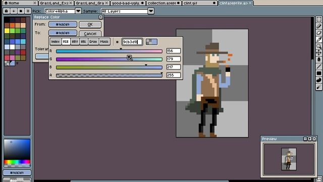This screenshot has height=182, width=323.
Task: Select the Line tool
Action: coord(319,66)
